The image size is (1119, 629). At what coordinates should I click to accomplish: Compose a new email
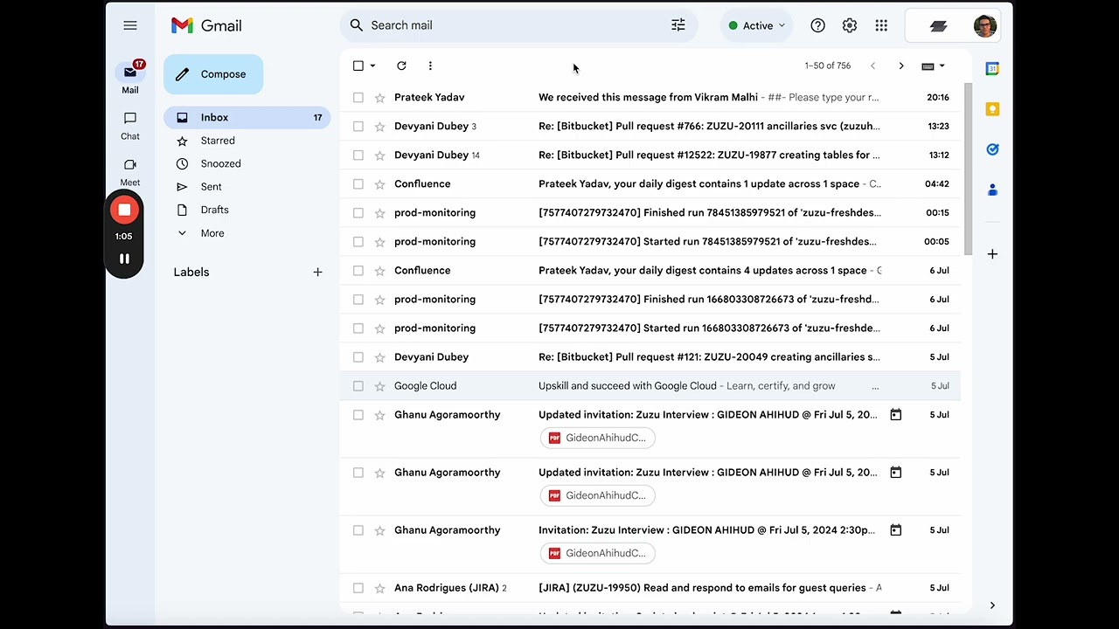[x=213, y=74]
